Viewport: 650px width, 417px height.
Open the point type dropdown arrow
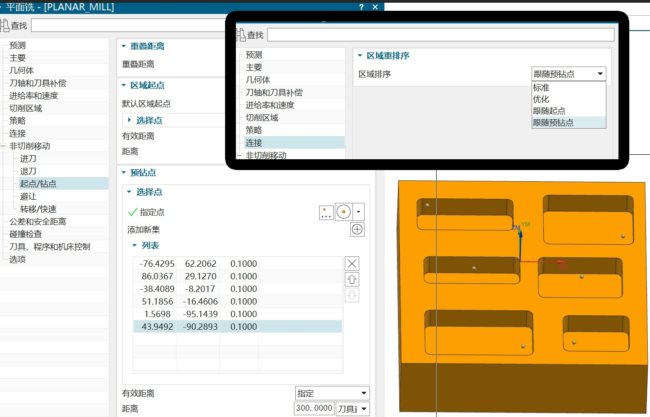click(359, 211)
